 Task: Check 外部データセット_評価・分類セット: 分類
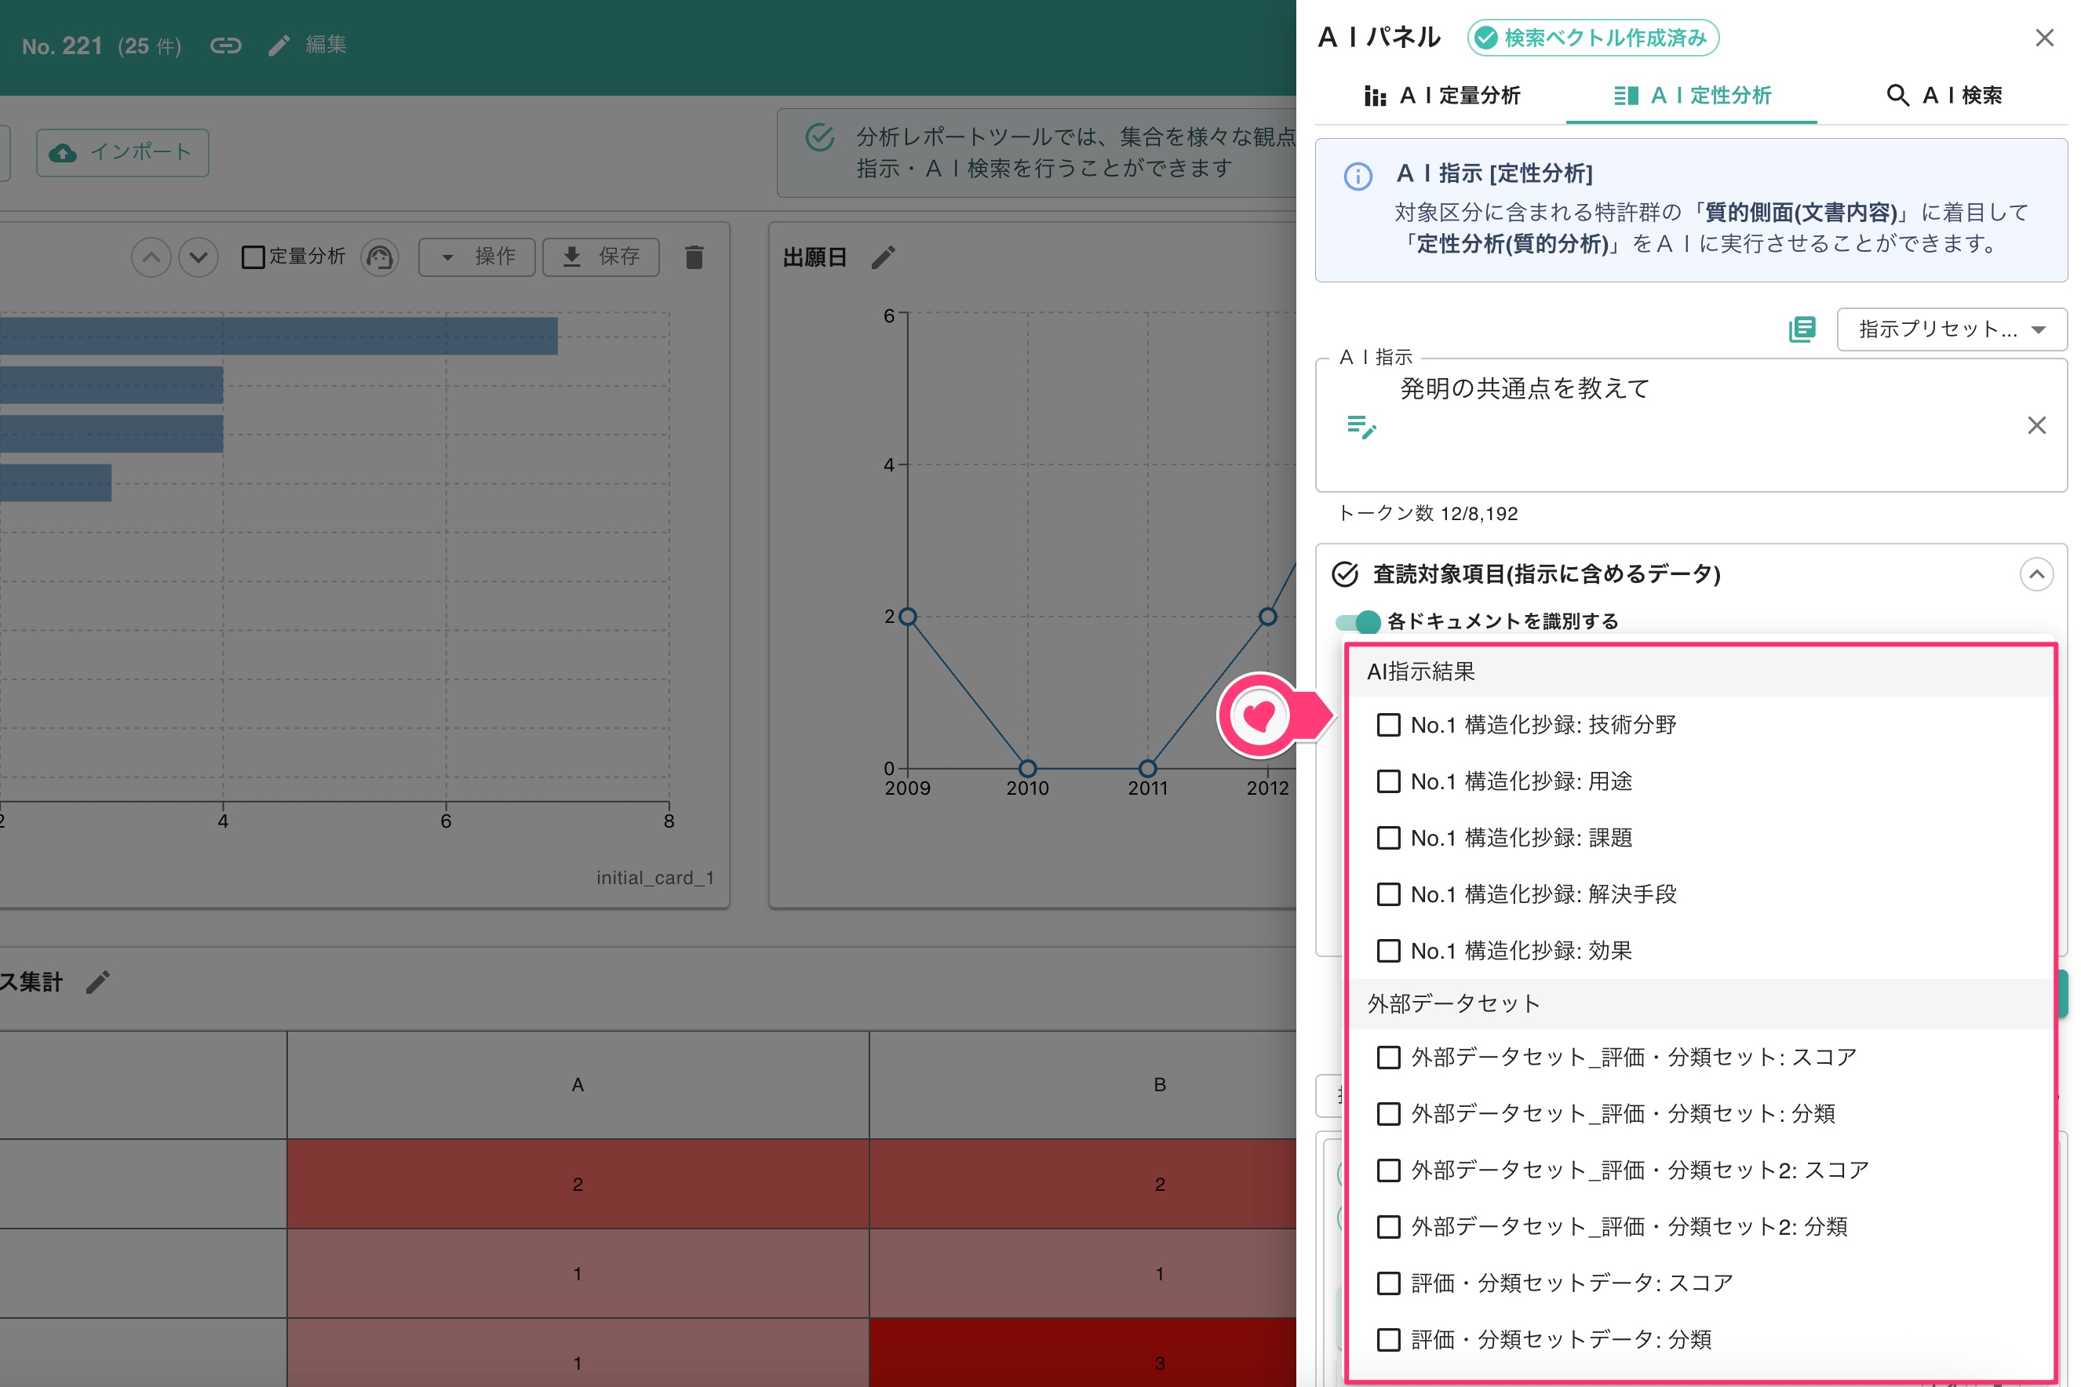[x=1389, y=1115]
